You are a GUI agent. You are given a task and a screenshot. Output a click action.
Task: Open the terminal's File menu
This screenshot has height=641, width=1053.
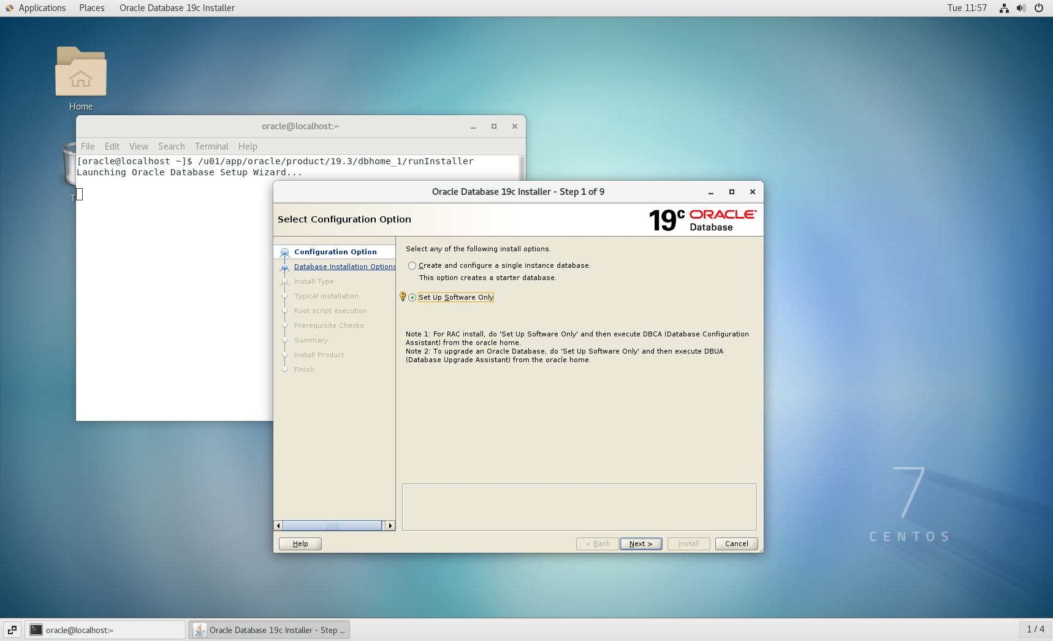88,146
